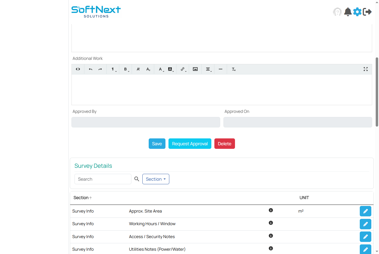The height and width of the screenshot is (254, 379).
Task: Open the Section filter dropdown
Action: point(156,179)
